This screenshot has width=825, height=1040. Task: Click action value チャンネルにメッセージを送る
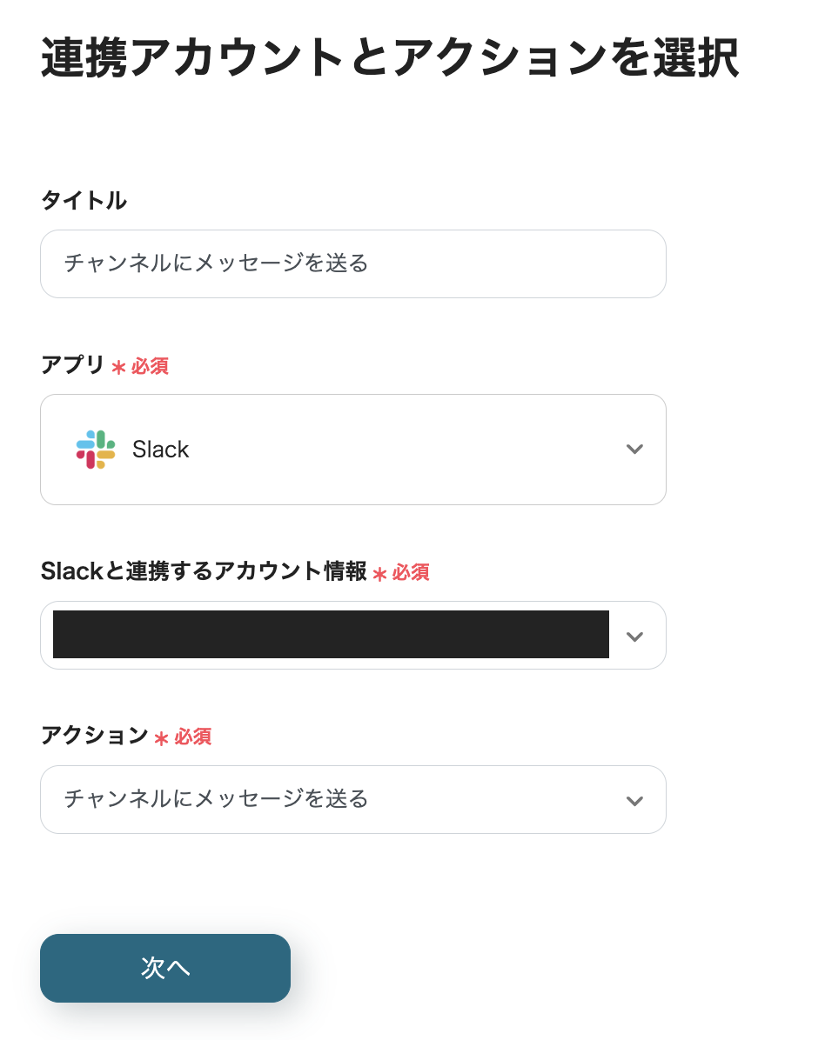pyautogui.click(x=217, y=799)
